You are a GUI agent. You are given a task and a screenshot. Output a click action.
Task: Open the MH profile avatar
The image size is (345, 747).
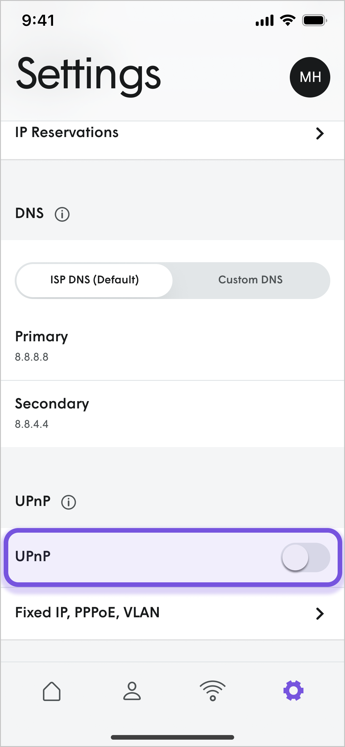(x=310, y=77)
